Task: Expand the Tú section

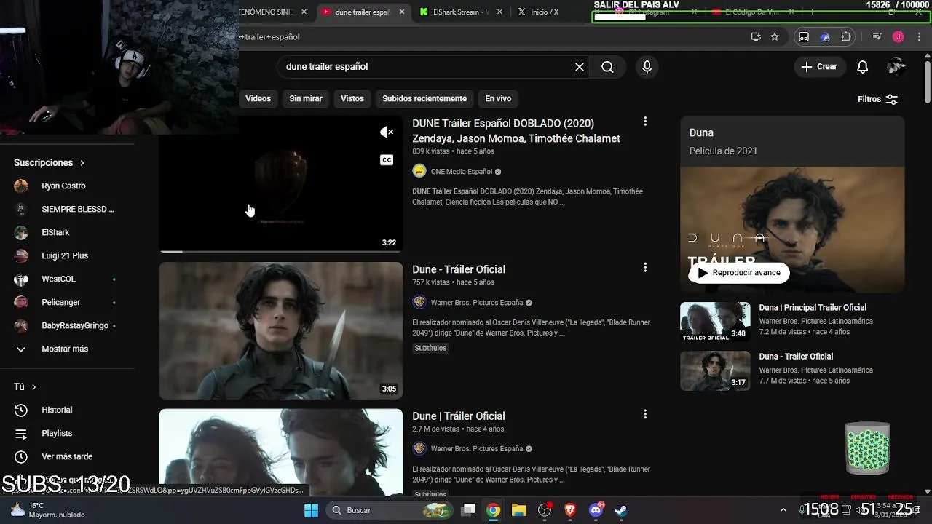Action: pyautogui.click(x=25, y=387)
